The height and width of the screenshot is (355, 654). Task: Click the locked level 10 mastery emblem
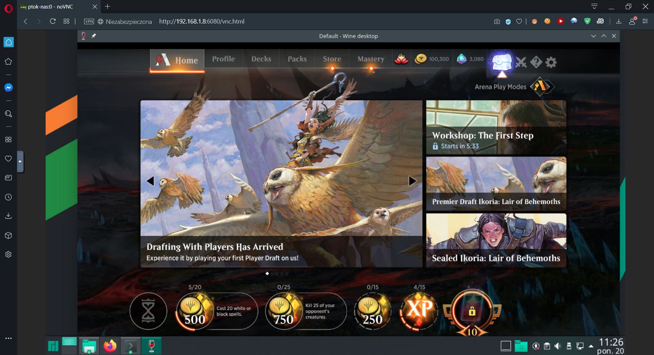(x=472, y=313)
